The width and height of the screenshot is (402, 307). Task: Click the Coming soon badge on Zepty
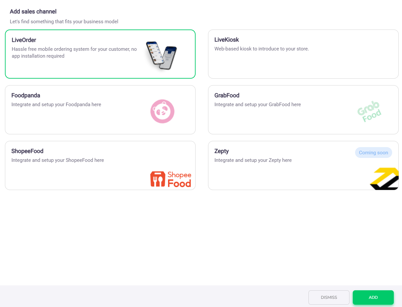[373, 153]
